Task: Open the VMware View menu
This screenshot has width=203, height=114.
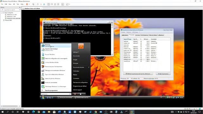Action: tap(10, 4)
